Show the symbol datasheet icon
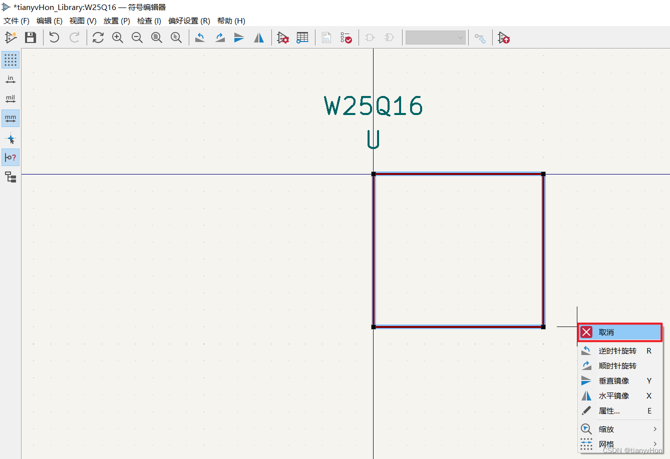The height and width of the screenshot is (459, 670). click(x=326, y=37)
